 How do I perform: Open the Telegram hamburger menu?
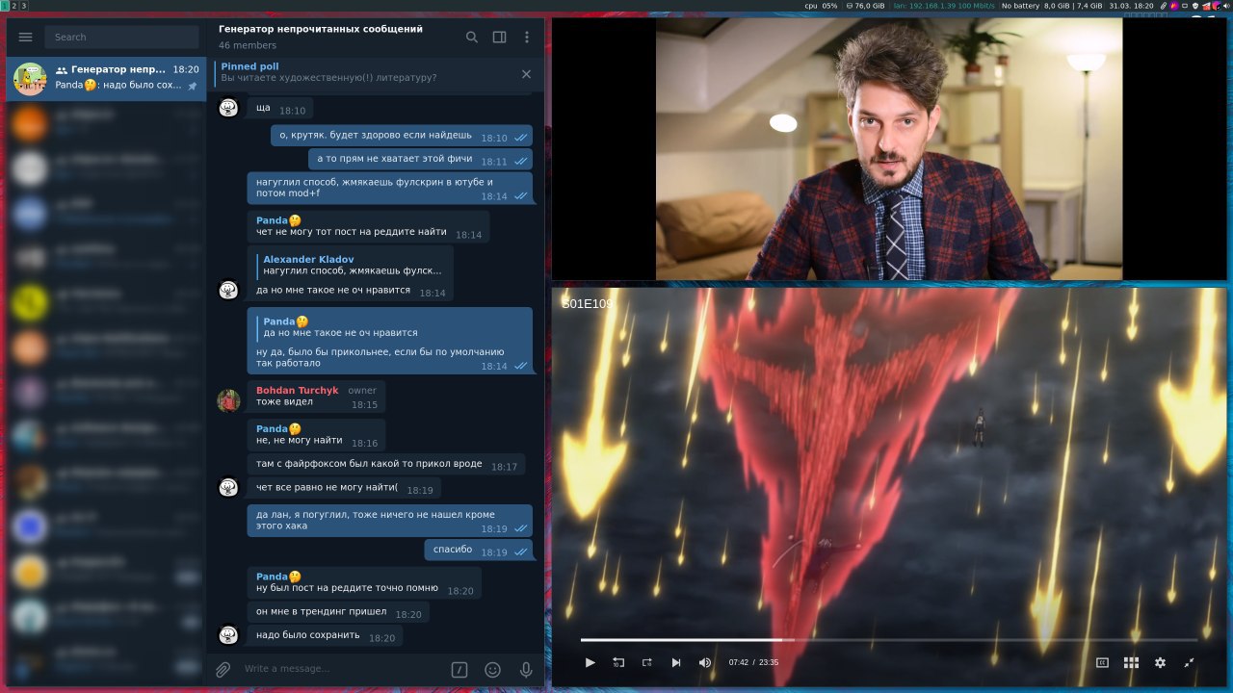[25, 37]
